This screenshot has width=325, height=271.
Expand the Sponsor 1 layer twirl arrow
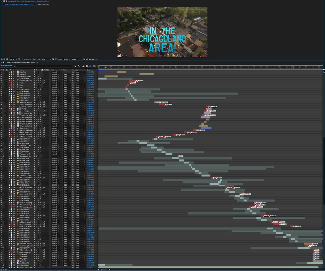[9, 74]
